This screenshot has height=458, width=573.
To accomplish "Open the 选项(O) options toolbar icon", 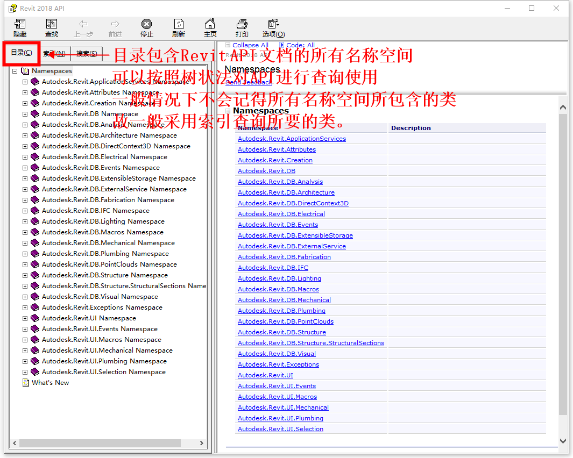I will (x=273, y=24).
